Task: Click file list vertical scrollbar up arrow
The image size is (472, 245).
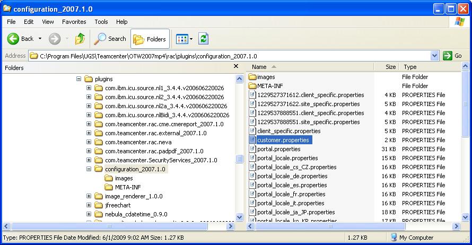Action: (x=465, y=66)
